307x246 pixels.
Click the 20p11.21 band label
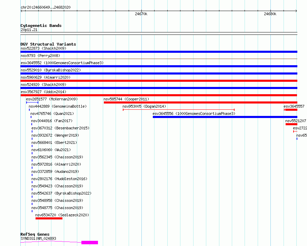click(x=29, y=30)
